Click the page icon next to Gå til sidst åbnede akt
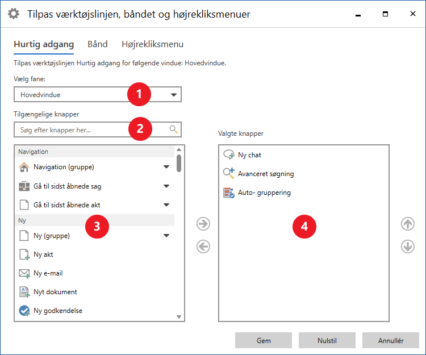This screenshot has height=355, width=426. 24,205
